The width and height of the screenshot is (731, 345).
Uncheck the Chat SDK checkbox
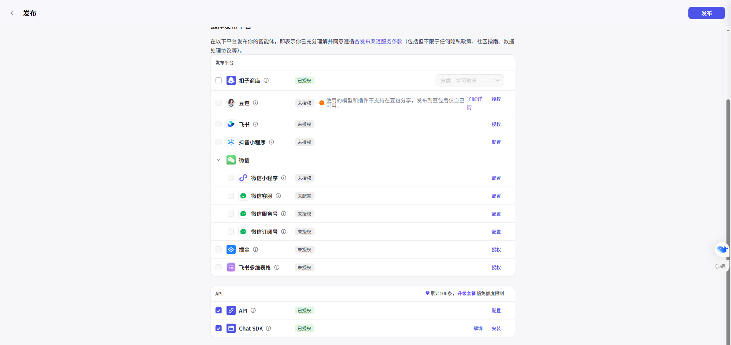pos(219,328)
